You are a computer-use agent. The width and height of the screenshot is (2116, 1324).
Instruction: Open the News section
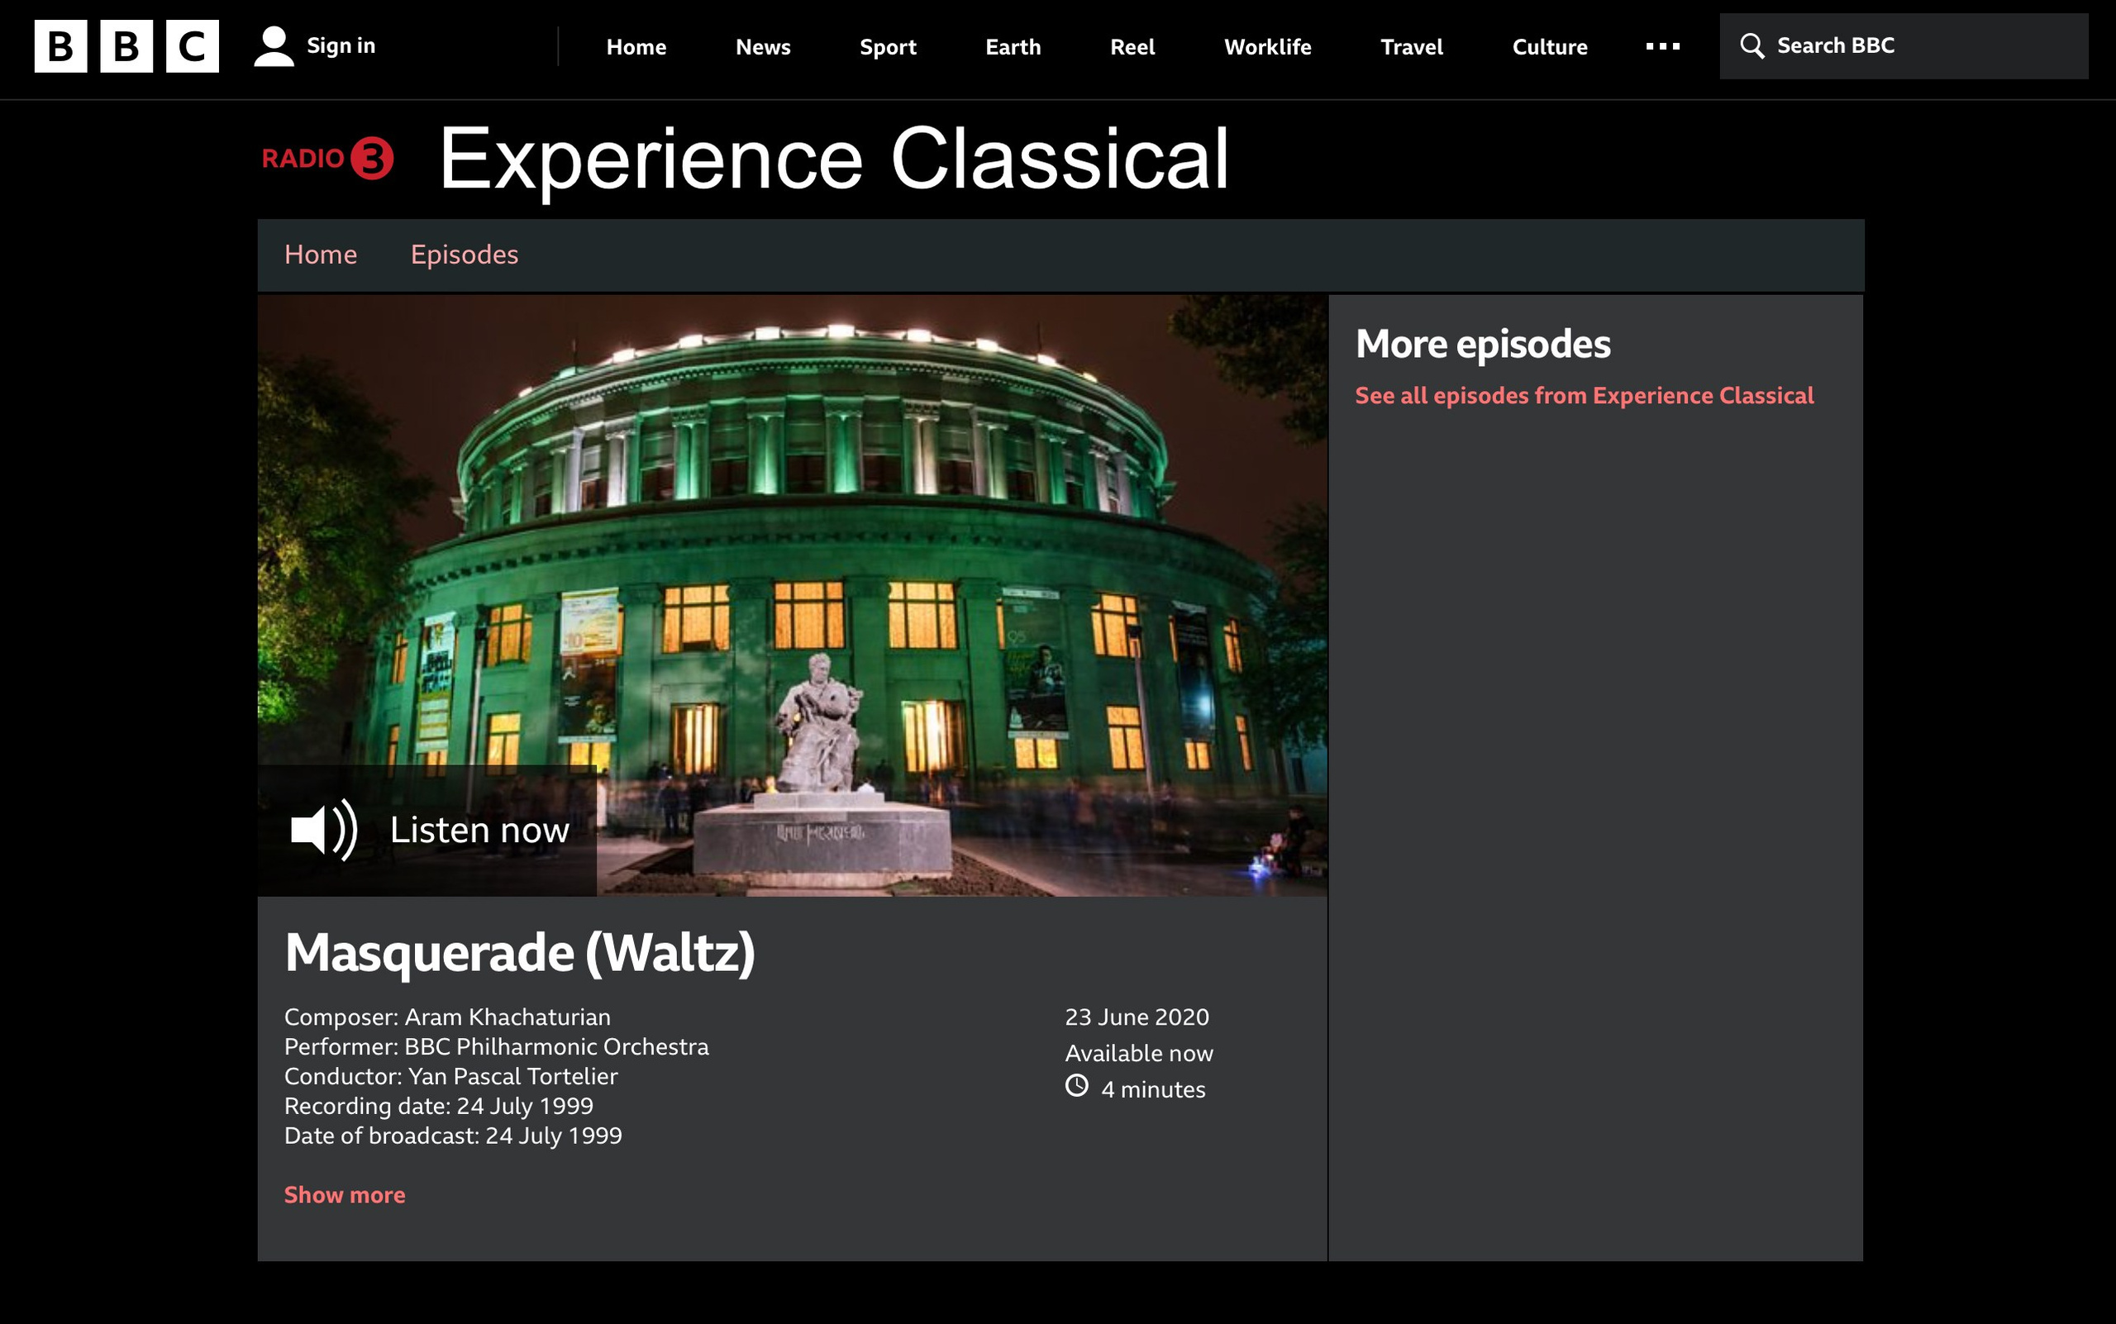pos(762,47)
